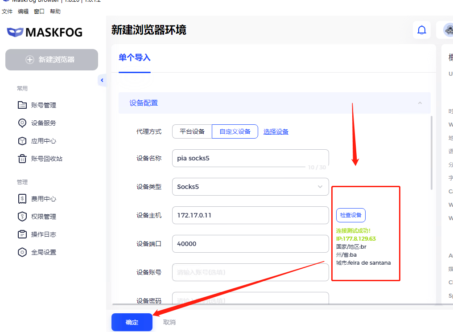453x332 pixels.
Task: Click the 设备服务 location pin icon
Action: coord(22,123)
